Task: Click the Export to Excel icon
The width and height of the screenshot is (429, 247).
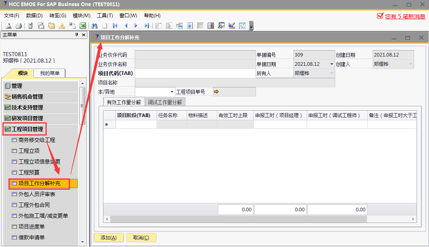Action: coord(82,26)
